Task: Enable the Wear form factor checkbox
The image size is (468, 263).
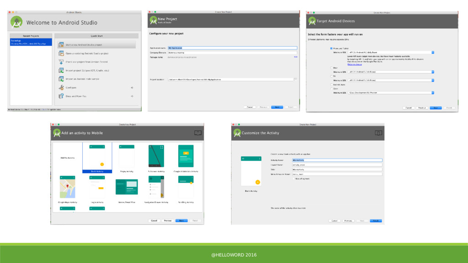Action: click(x=331, y=68)
